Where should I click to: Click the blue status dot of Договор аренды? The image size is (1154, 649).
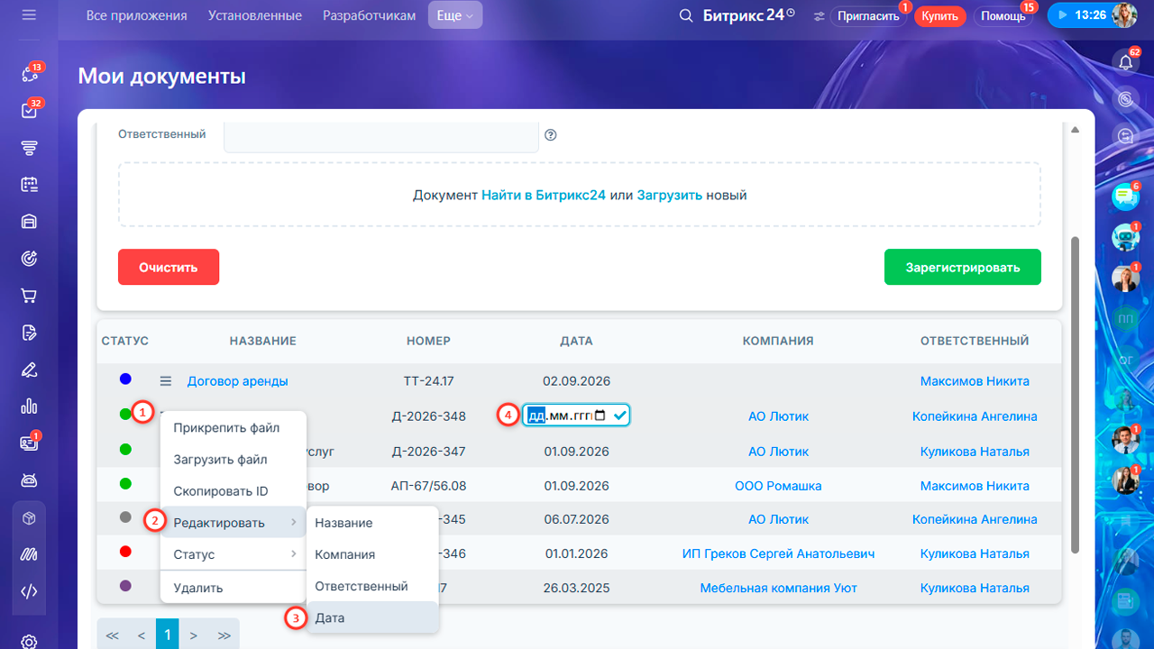(x=125, y=379)
